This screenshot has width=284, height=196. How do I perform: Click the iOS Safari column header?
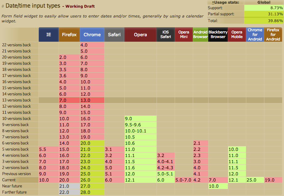pyautogui.click(x=166, y=35)
